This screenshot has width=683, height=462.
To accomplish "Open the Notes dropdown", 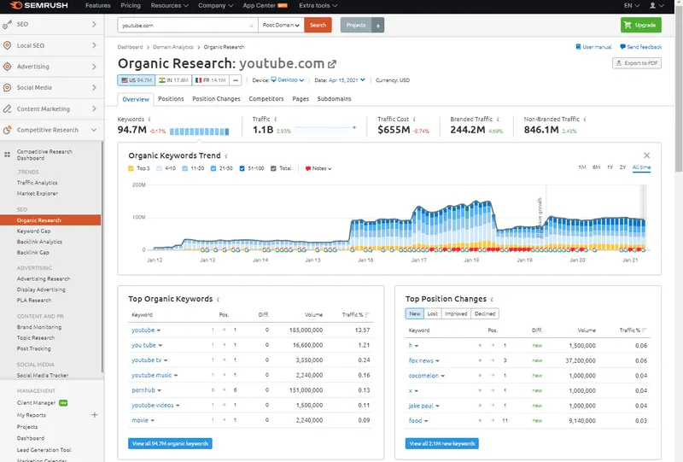I will click(x=318, y=169).
